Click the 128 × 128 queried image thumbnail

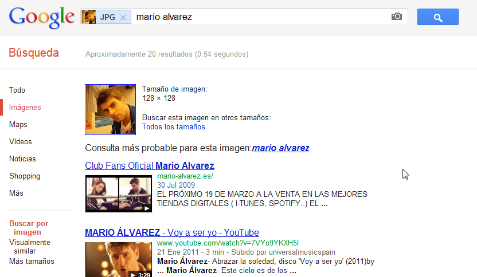111,110
